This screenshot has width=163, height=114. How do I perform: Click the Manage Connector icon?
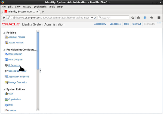click(6, 82)
